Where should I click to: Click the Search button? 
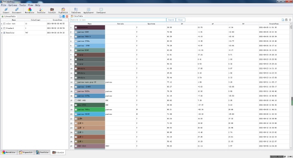(171, 20)
